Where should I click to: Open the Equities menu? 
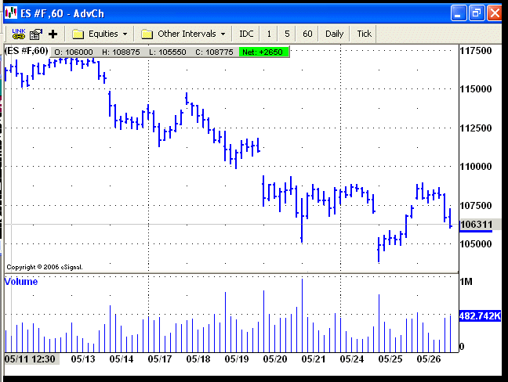[x=100, y=34]
